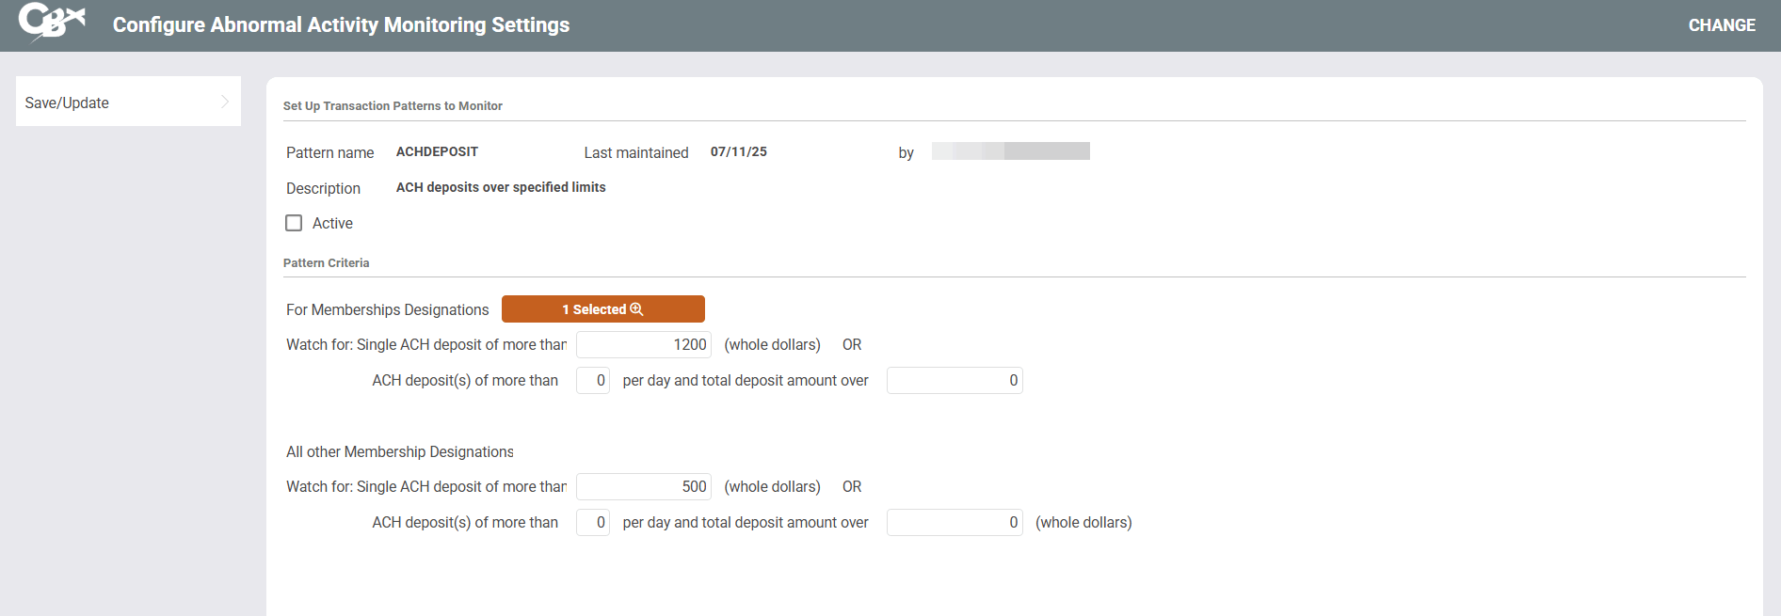Click the Pattern Criteria section heading
1781x616 pixels.
(x=326, y=263)
